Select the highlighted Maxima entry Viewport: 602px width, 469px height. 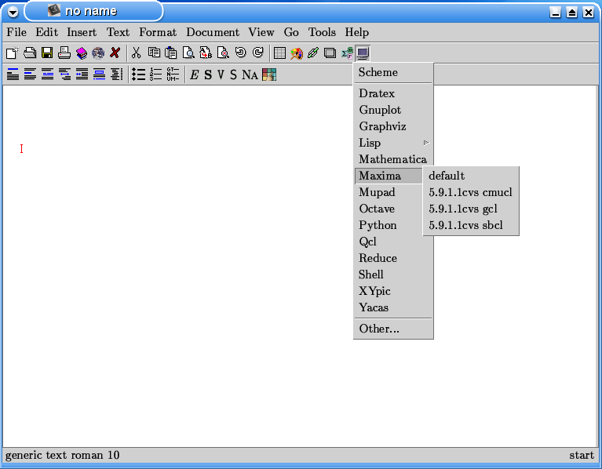point(389,176)
